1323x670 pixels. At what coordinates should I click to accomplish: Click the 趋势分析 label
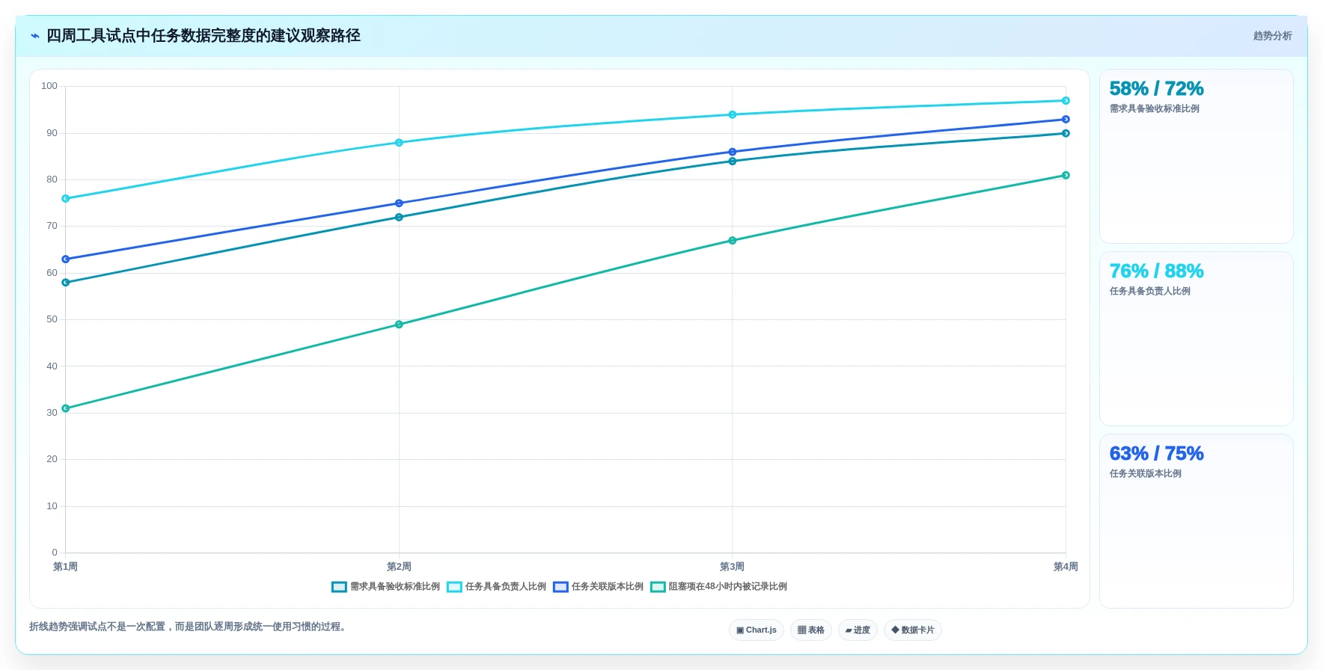click(1272, 36)
